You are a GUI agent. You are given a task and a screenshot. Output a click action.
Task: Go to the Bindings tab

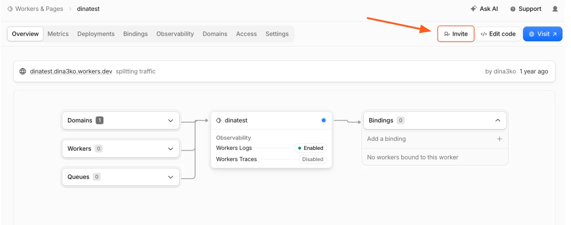135,34
